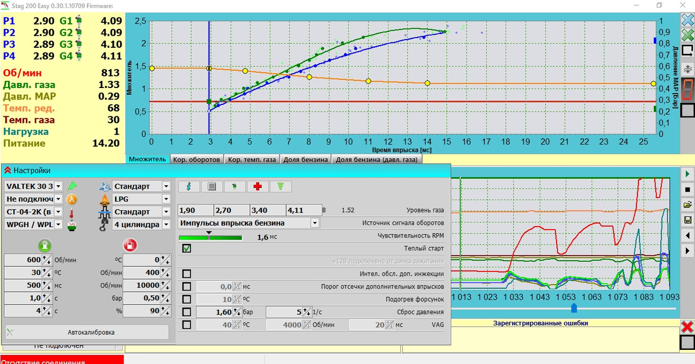This screenshot has height=364, width=695.
Task: Click the yellow multiplier point at 8 ms
Action: (x=309, y=77)
